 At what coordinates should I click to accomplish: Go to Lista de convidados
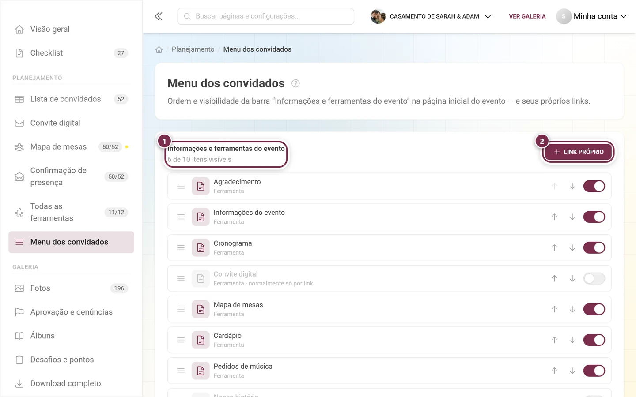click(71, 99)
